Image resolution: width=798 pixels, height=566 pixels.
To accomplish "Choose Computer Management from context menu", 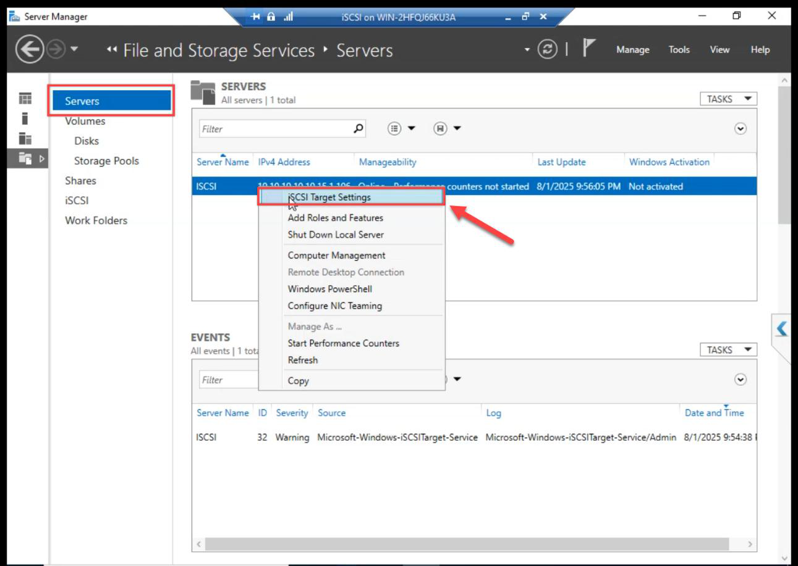I will (x=336, y=256).
